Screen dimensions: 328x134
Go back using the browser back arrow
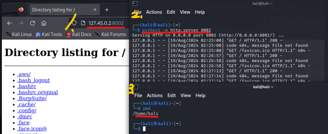(x=9, y=23)
